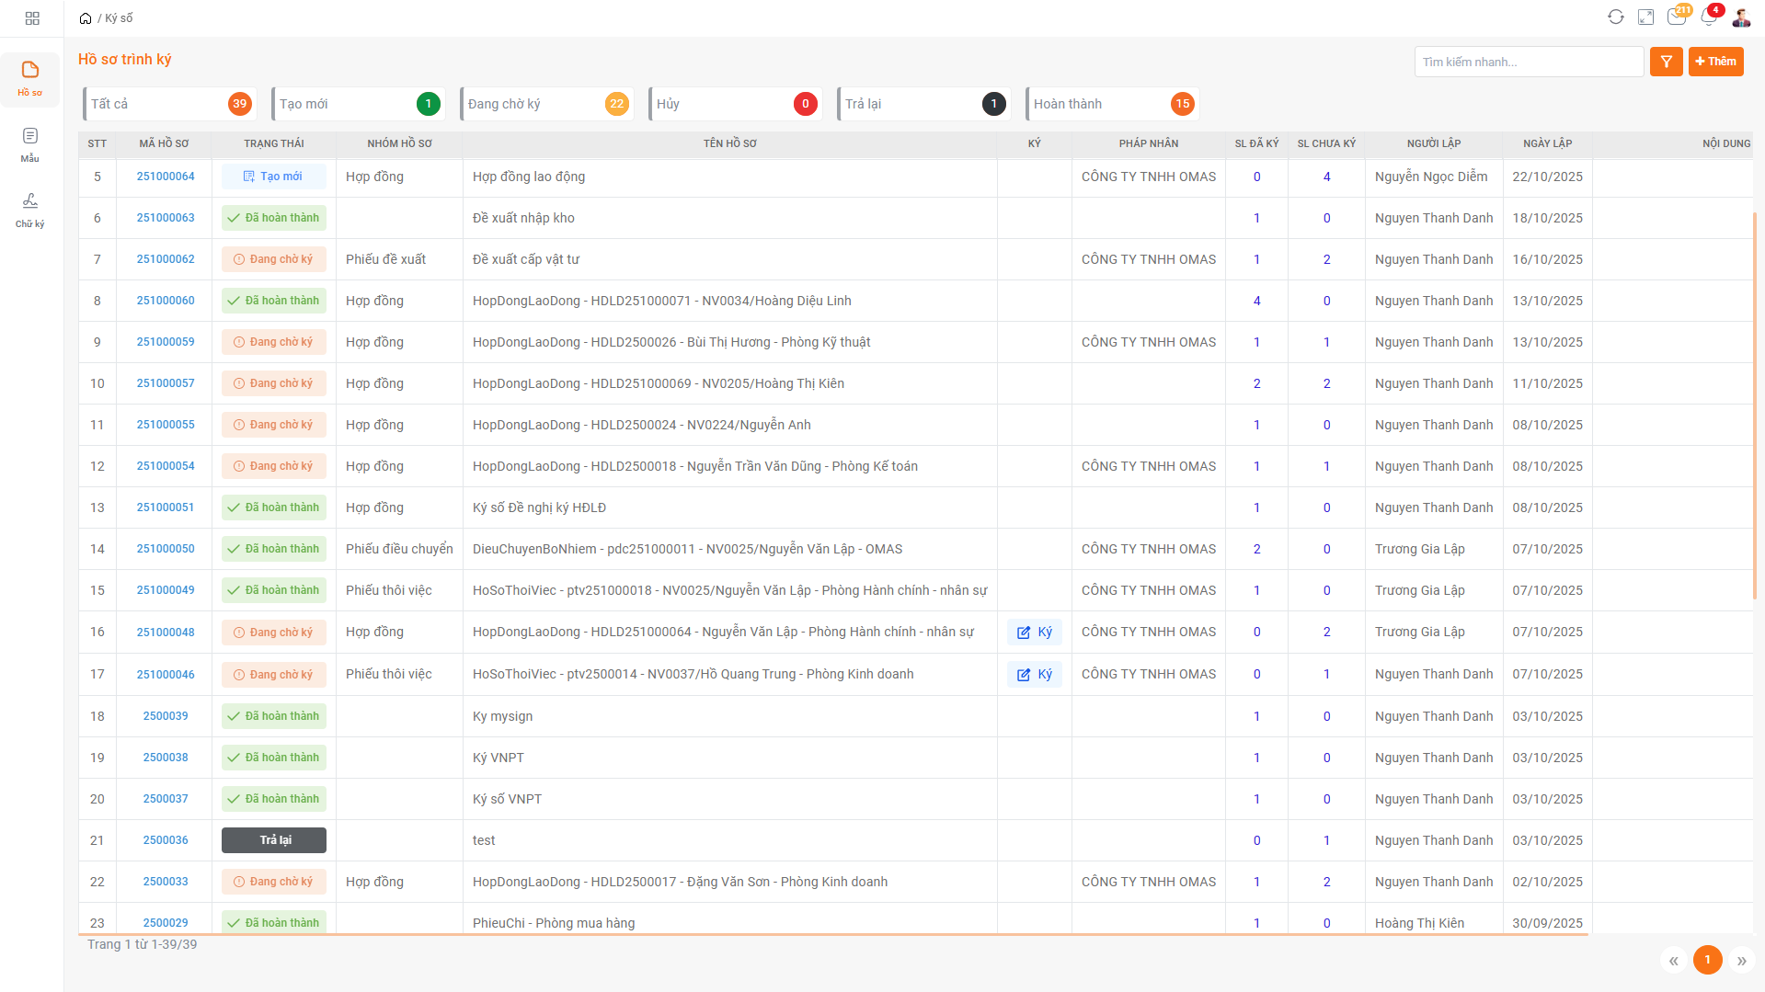Go to next page arrow
The image size is (1765, 992).
pyautogui.click(x=1741, y=961)
